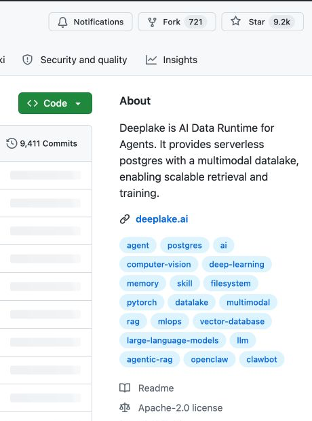Click the commits history clock icon
This screenshot has height=421, width=312.
point(12,143)
